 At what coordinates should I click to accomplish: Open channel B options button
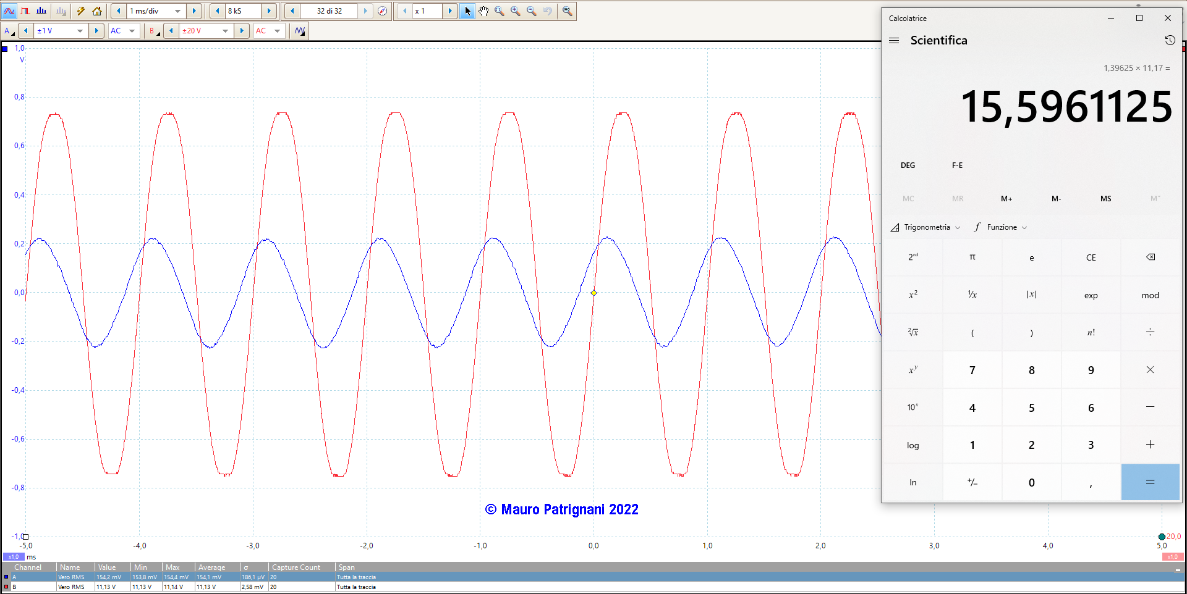pos(154,31)
